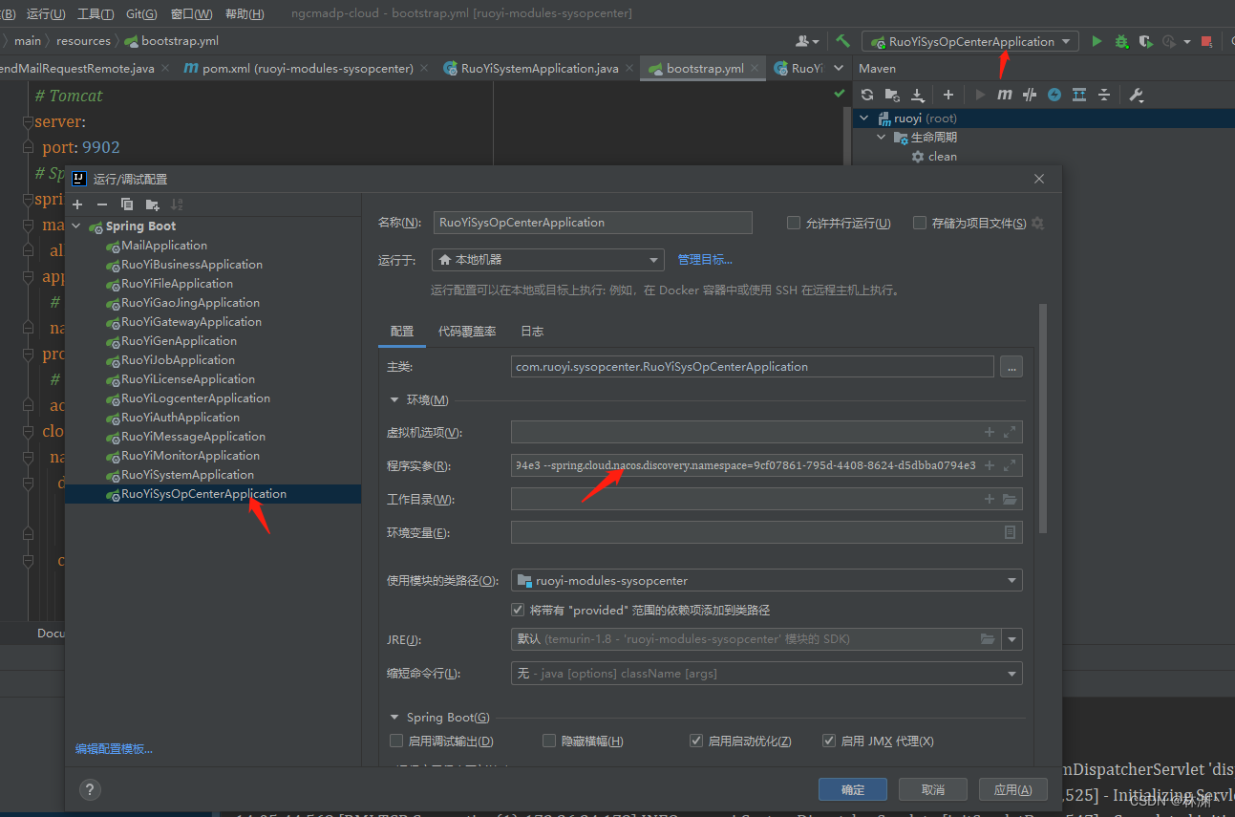Collapse the ruoyi (root) Maven node
The height and width of the screenshot is (817, 1235).
coord(864,118)
